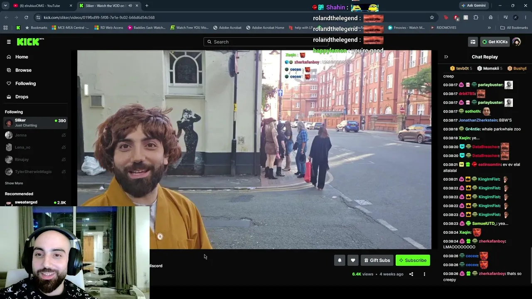Go back in browser history
This screenshot has width=532, height=299.
6,17
